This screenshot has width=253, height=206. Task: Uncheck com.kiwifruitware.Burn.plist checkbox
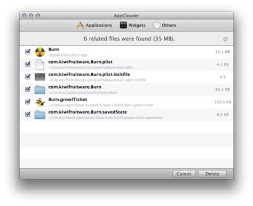(28, 64)
